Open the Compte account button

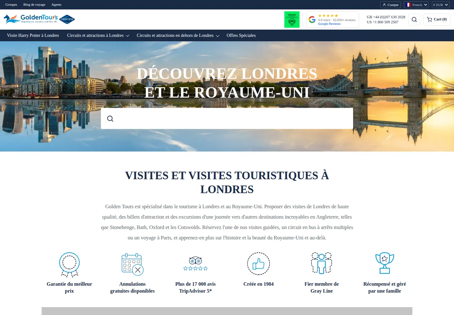tap(390, 5)
